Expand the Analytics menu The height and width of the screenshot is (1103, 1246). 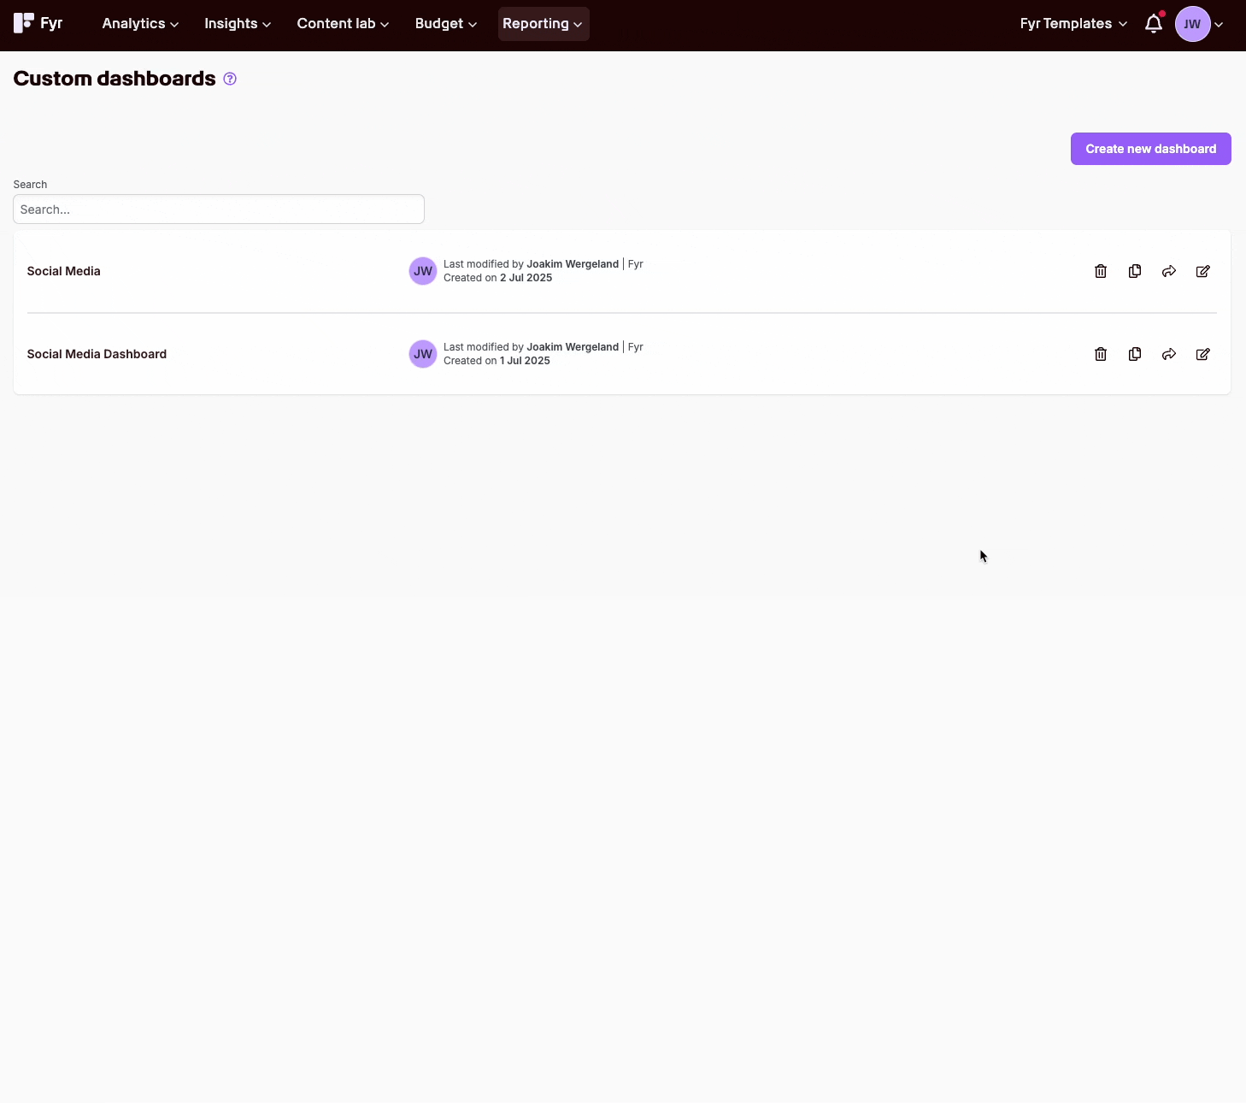click(140, 24)
